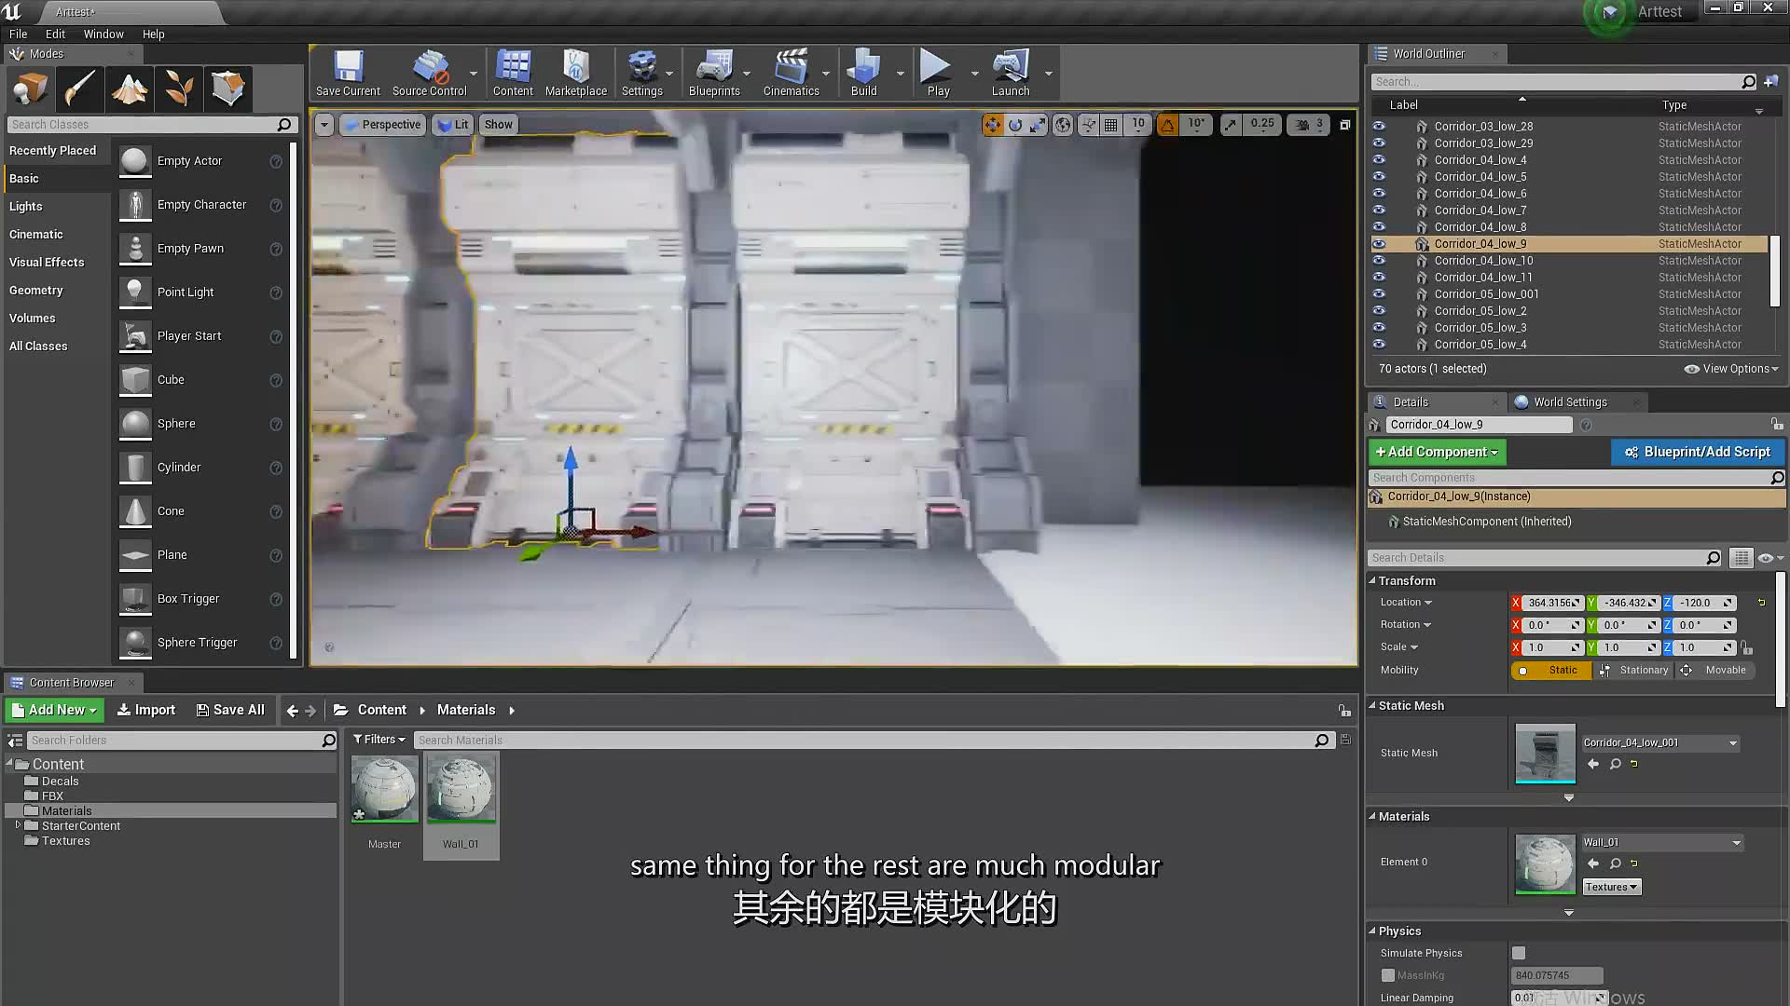This screenshot has width=1790, height=1006.
Task: Open the Textures dropdown under materials
Action: tap(1611, 888)
